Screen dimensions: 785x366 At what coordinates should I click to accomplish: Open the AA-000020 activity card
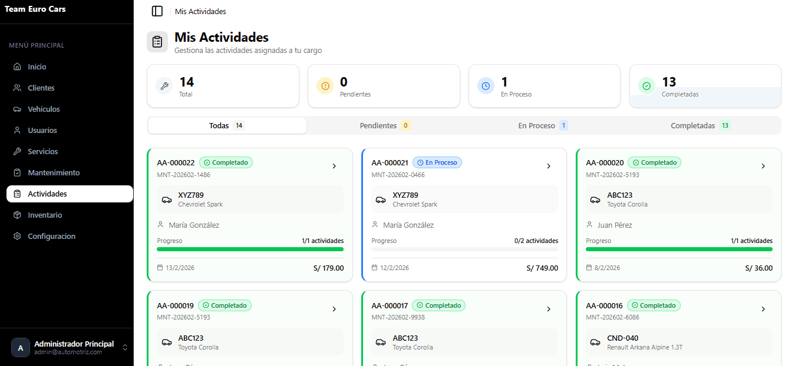[x=678, y=214]
